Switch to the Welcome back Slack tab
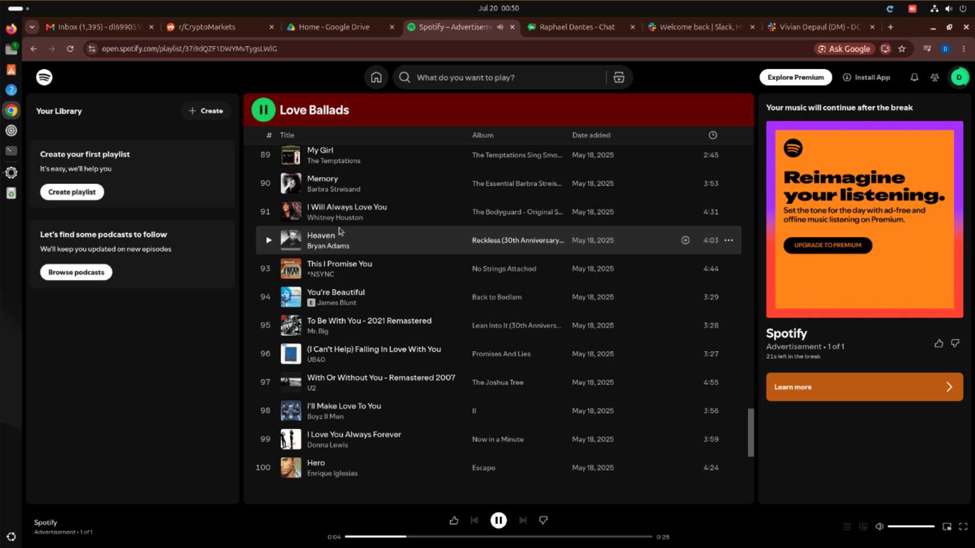The image size is (975, 548). click(x=701, y=27)
